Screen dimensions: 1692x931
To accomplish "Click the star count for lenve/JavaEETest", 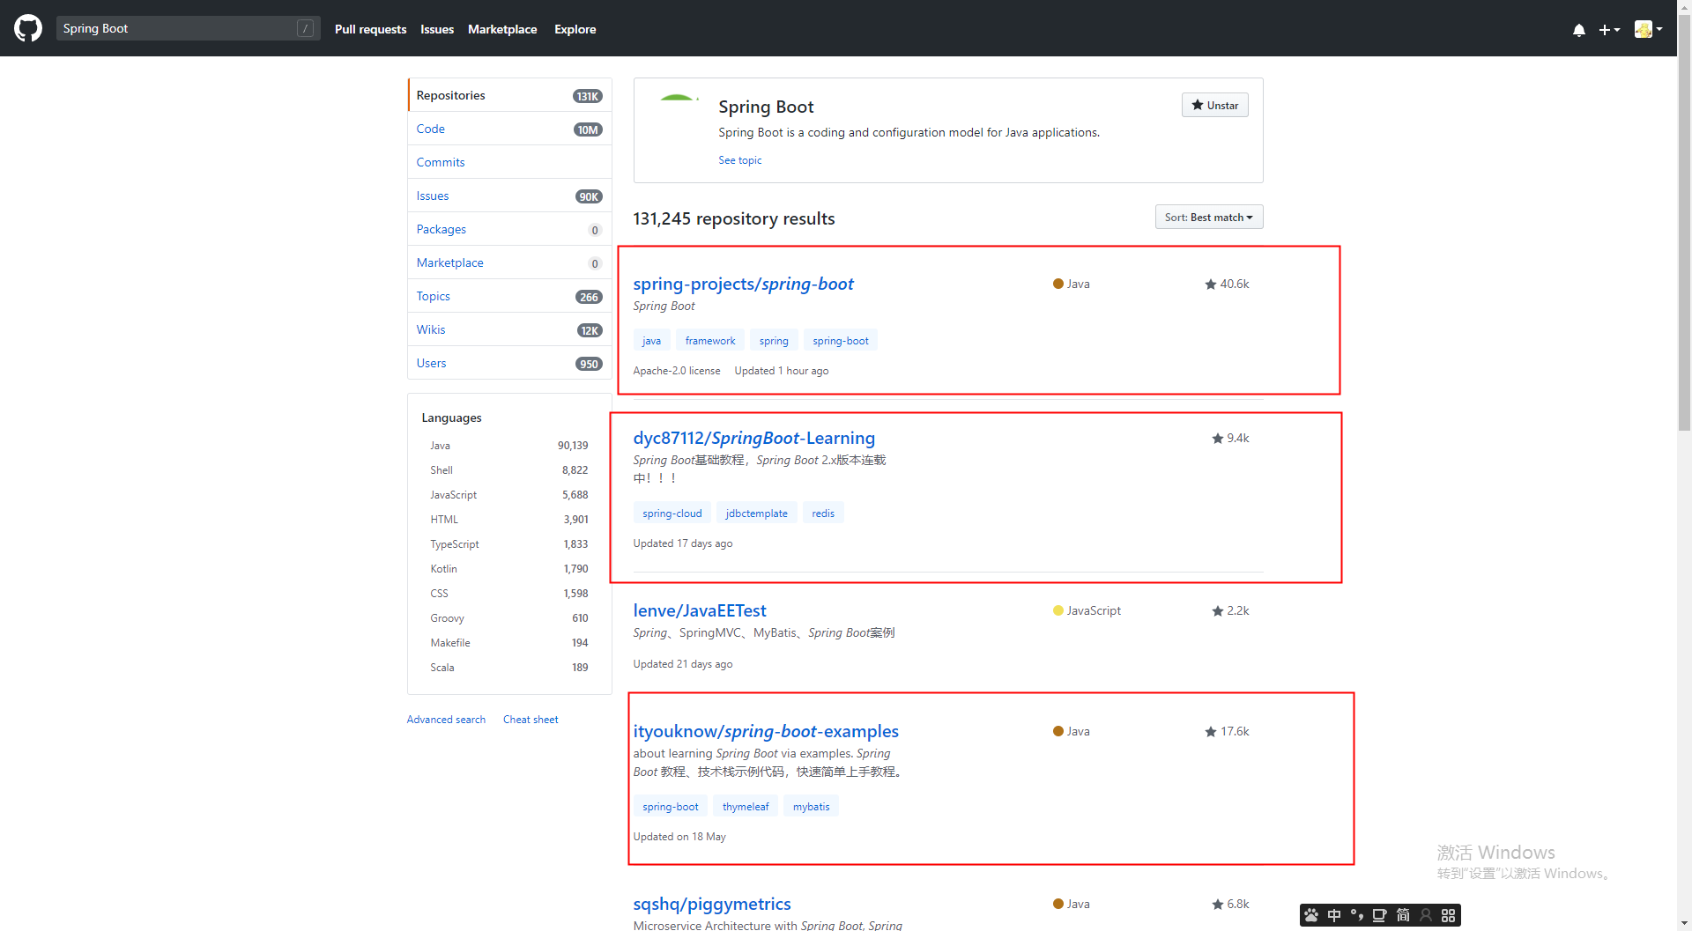I will tap(1237, 611).
